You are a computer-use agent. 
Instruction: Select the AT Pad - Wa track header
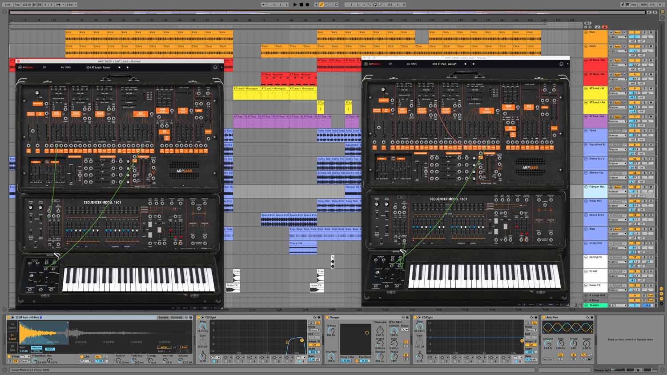[597, 117]
